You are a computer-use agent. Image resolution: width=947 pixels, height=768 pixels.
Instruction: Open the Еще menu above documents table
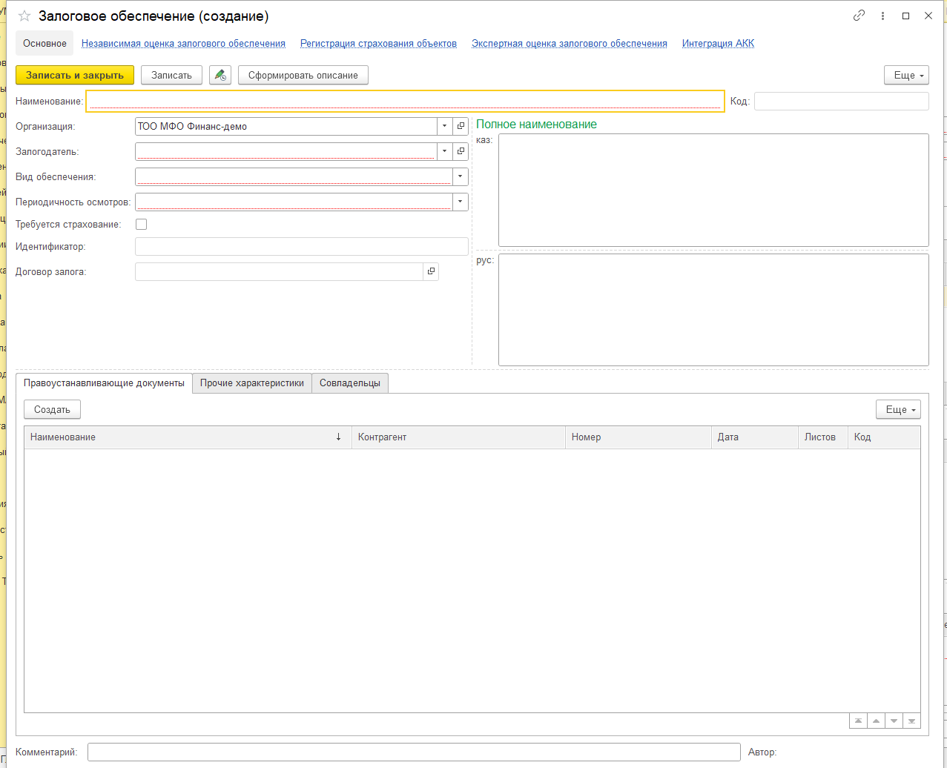pos(898,409)
